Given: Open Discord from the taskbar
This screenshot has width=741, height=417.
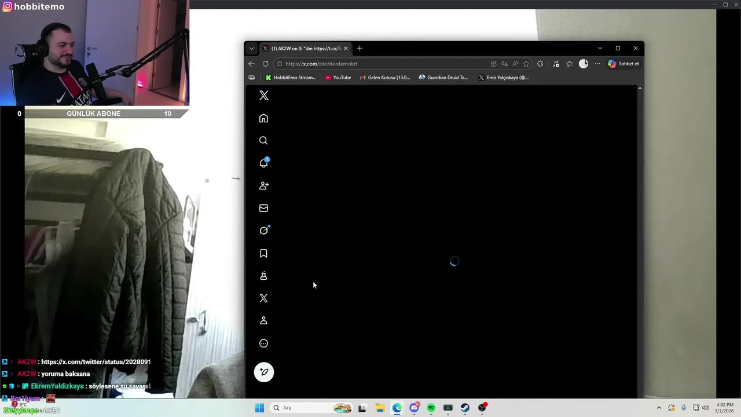Looking at the screenshot, I should pos(414,408).
